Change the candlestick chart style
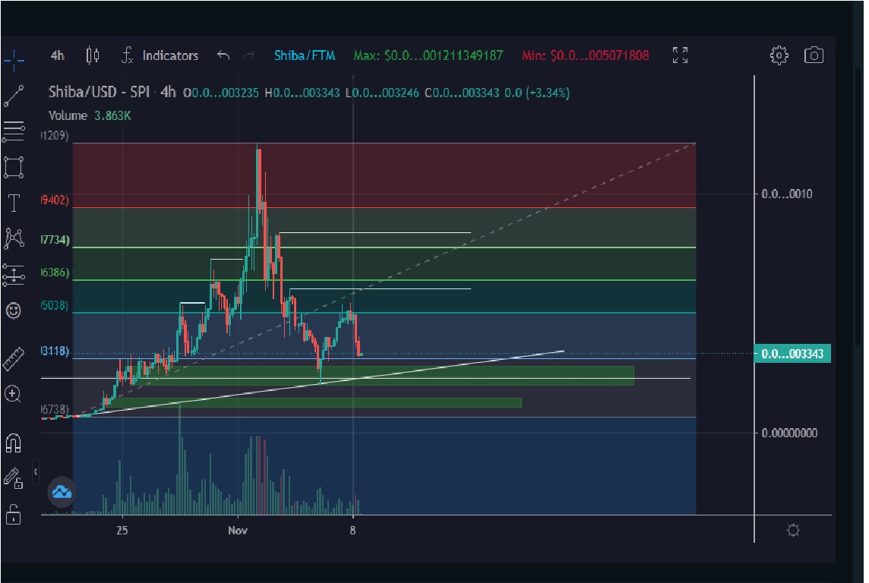 [93, 55]
